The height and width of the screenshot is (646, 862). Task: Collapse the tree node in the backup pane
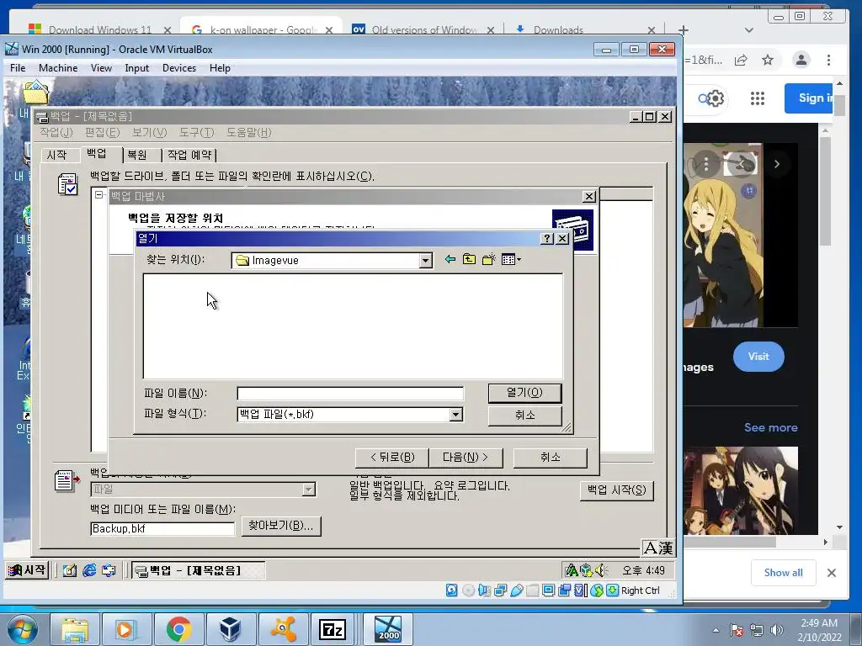click(x=98, y=195)
